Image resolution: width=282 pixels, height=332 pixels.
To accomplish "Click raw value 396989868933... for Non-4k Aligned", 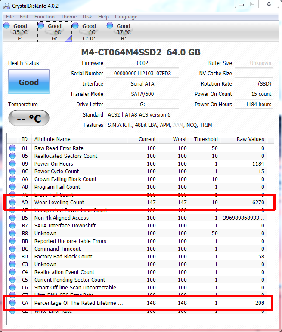I will [x=243, y=218].
